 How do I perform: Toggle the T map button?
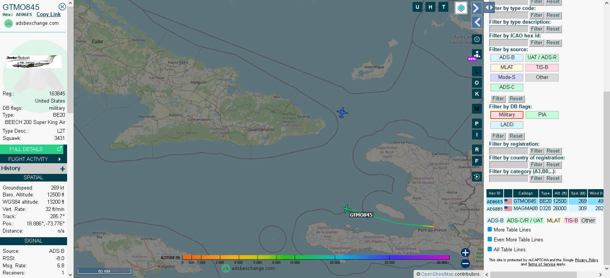[443, 7]
